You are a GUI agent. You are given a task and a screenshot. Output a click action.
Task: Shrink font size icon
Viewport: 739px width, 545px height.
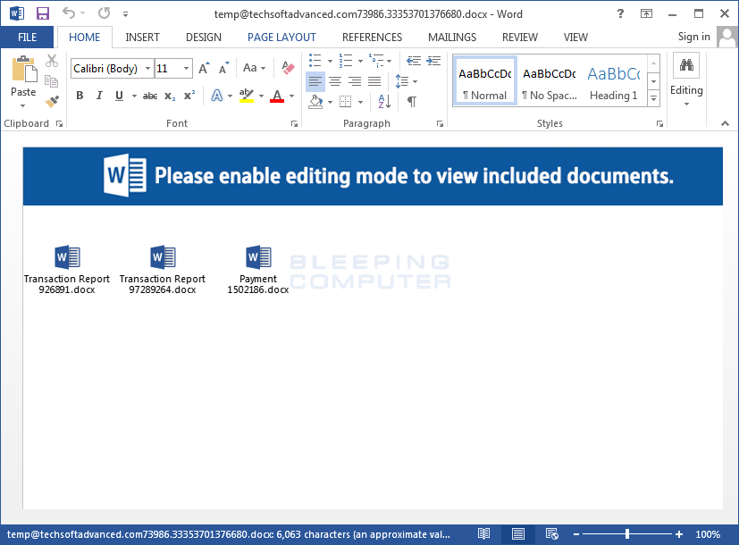pyautogui.click(x=224, y=68)
